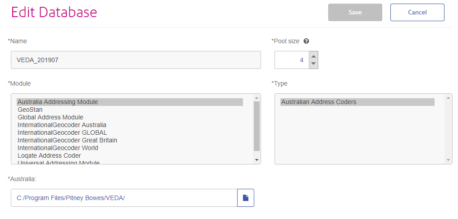The height and width of the screenshot is (219, 458).
Task: Decrease pool size with down arrow
Action: tap(313, 64)
